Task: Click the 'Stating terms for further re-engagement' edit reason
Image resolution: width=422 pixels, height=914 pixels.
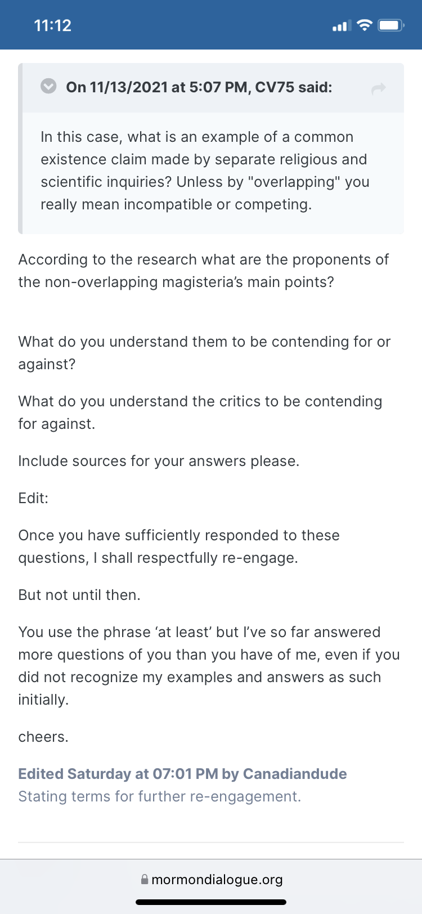Action: 160,796
